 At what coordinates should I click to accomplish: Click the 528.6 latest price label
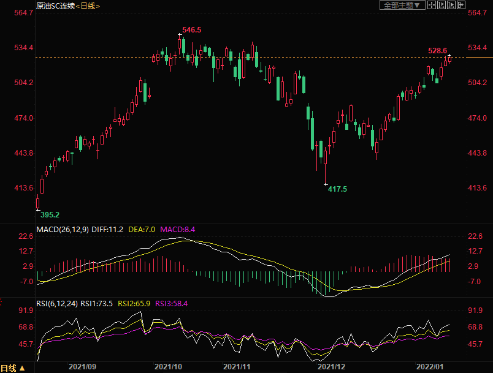coord(437,50)
